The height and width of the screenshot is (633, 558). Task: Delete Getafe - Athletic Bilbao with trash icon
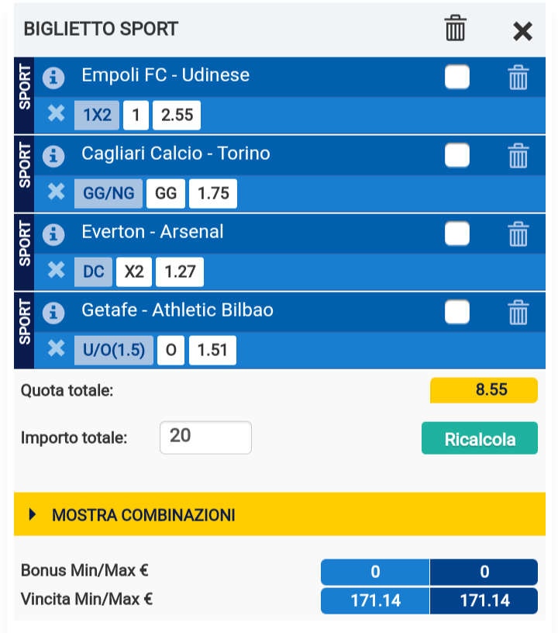pyautogui.click(x=518, y=313)
